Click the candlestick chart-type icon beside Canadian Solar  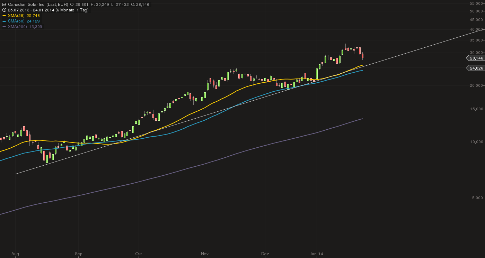4,4
